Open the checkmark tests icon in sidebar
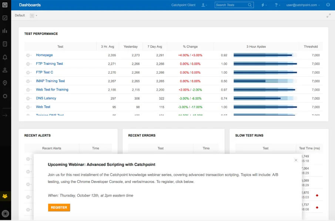 5,18
